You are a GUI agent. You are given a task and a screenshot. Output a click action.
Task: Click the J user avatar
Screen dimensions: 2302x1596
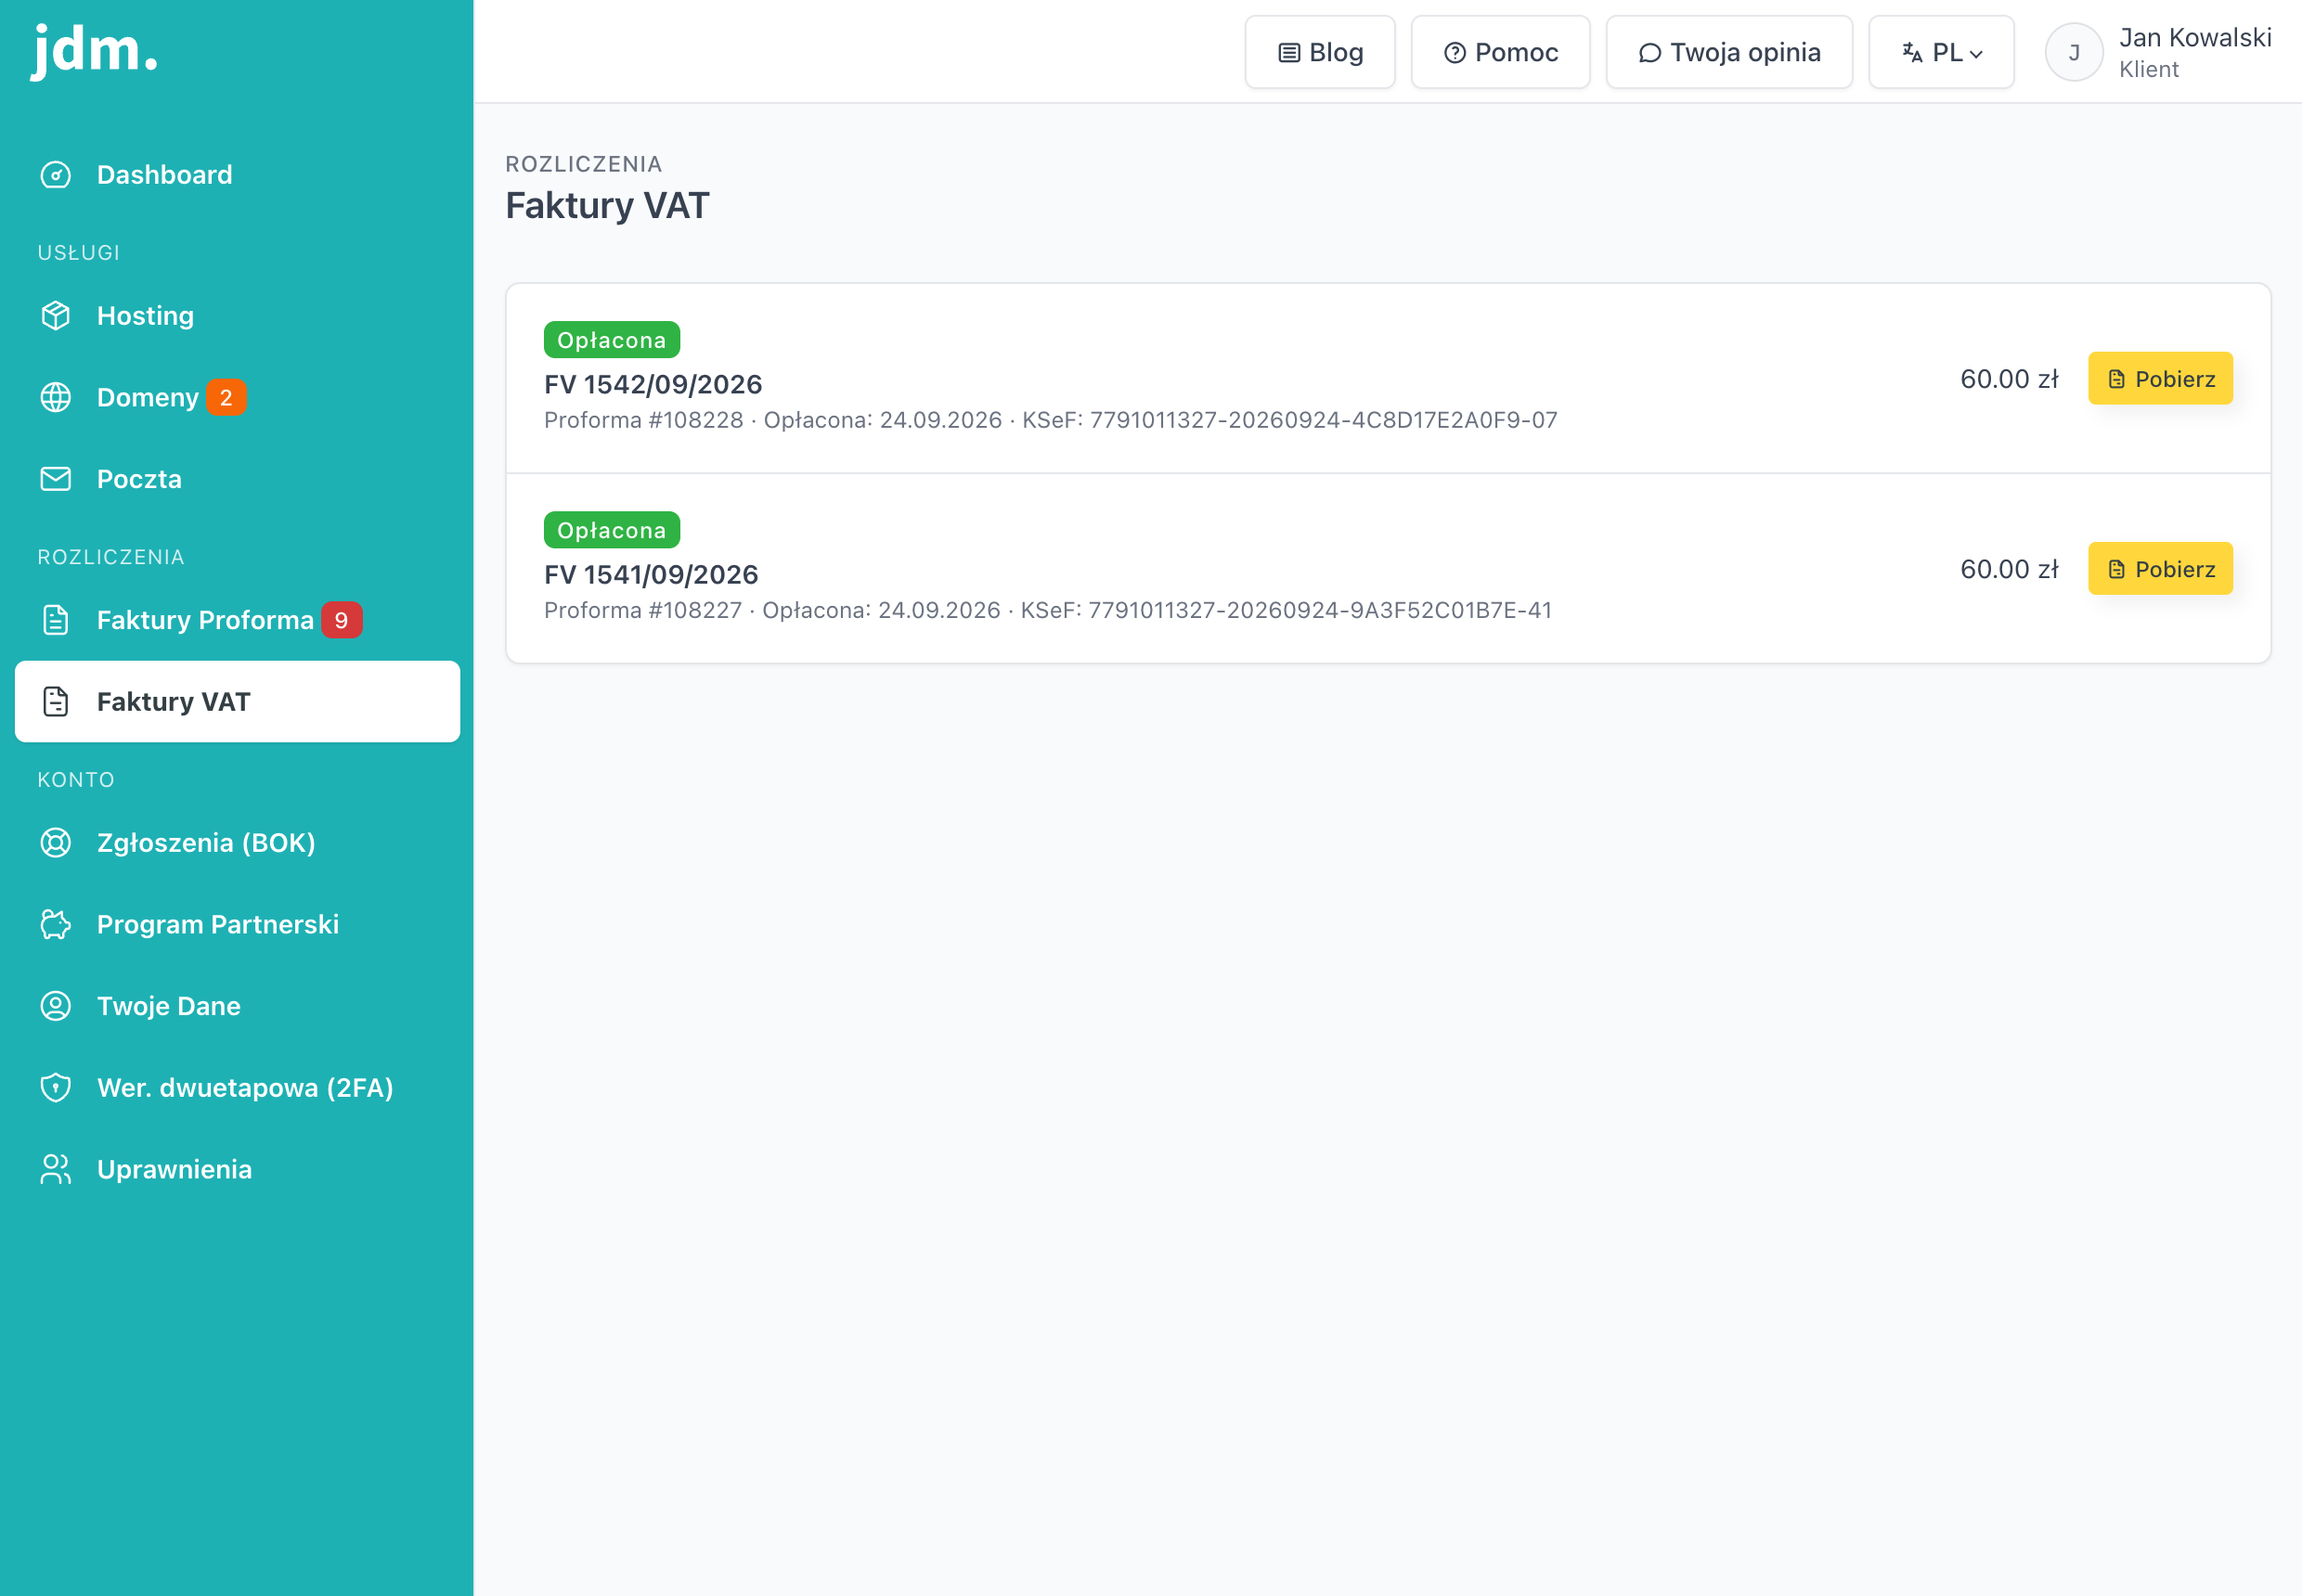(2074, 52)
